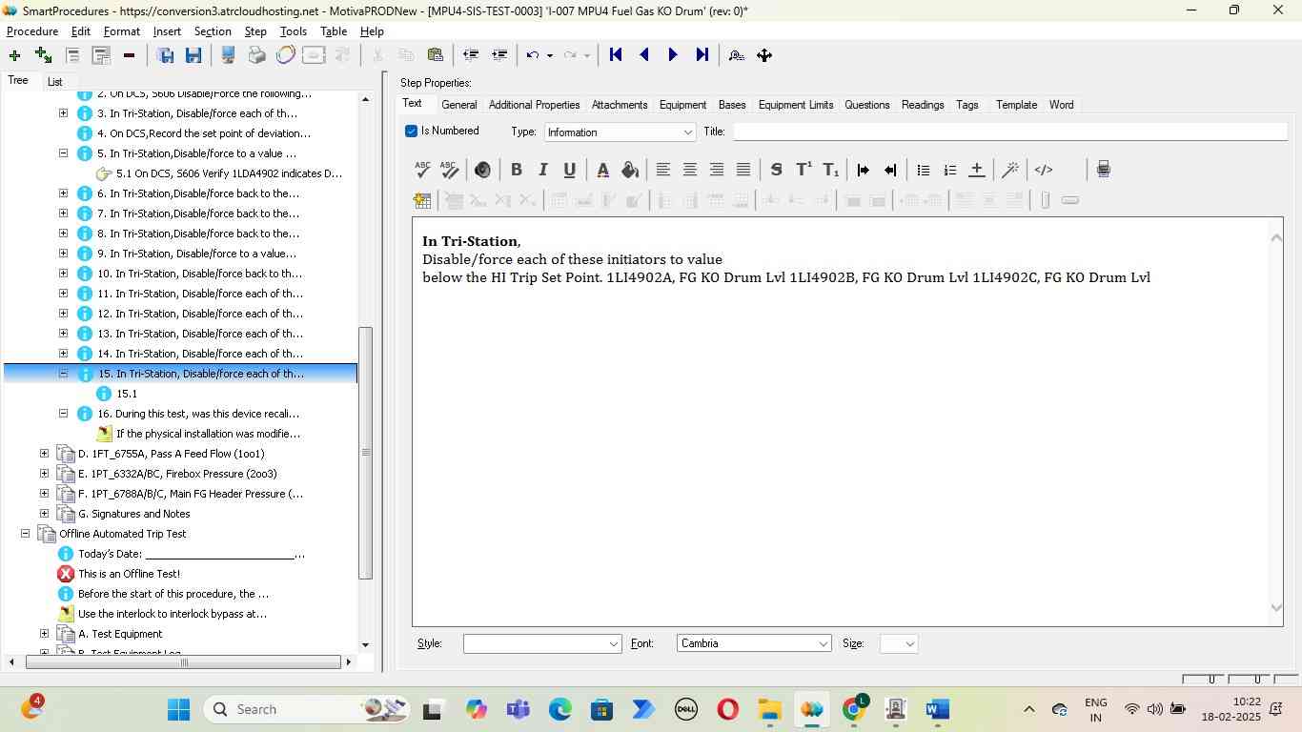Click the tree panel vertical scrollbar thumb
Viewport: 1302px width, 732px height.
tap(365, 453)
